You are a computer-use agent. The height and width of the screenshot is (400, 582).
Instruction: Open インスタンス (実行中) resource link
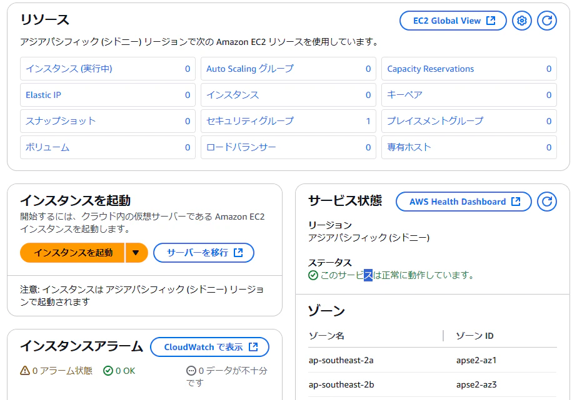69,69
